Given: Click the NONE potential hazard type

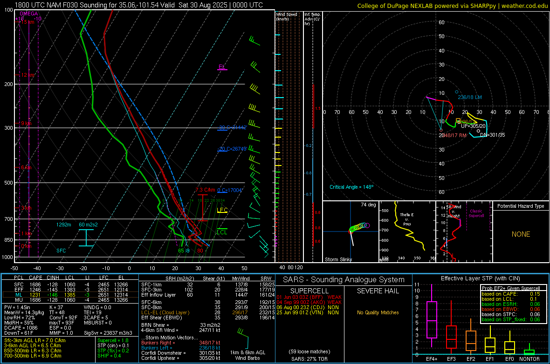Looking at the screenshot, I should [x=521, y=234].
